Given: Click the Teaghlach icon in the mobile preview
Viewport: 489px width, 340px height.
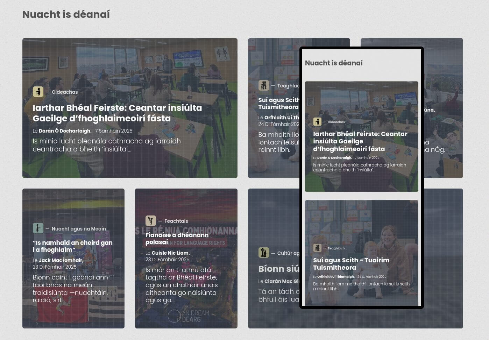Looking at the screenshot, I should [317, 248].
